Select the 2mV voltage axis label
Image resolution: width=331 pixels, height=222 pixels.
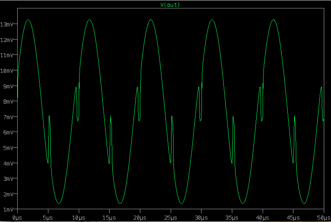[8, 194]
